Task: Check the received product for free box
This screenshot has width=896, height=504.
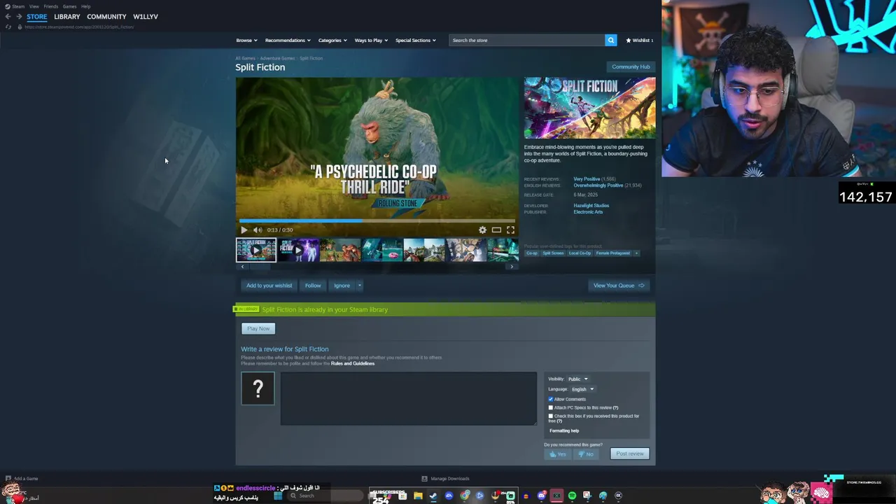Action: click(x=551, y=416)
